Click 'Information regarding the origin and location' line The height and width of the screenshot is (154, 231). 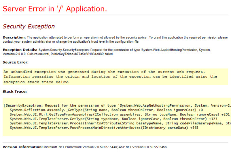pos(110,77)
